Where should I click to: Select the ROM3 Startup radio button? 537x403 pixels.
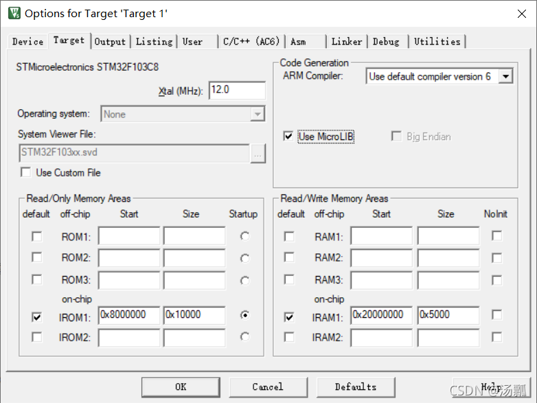[244, 280]
